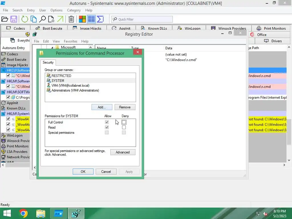
Task: Switch to the Print Monitors tab
Action: pos(271,28)
